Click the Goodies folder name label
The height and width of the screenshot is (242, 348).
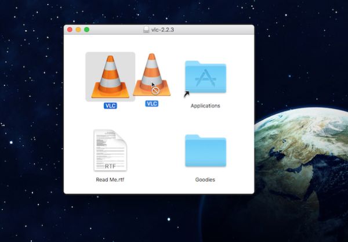(x=205, y=179)
